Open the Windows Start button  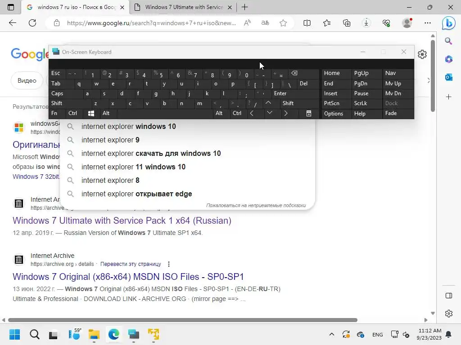14,334
